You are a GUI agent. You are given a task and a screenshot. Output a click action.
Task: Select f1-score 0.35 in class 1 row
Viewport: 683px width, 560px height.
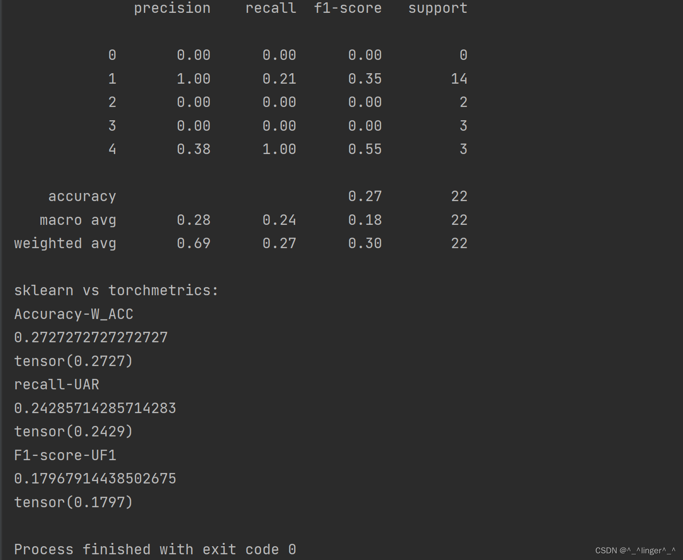point(365,79)
